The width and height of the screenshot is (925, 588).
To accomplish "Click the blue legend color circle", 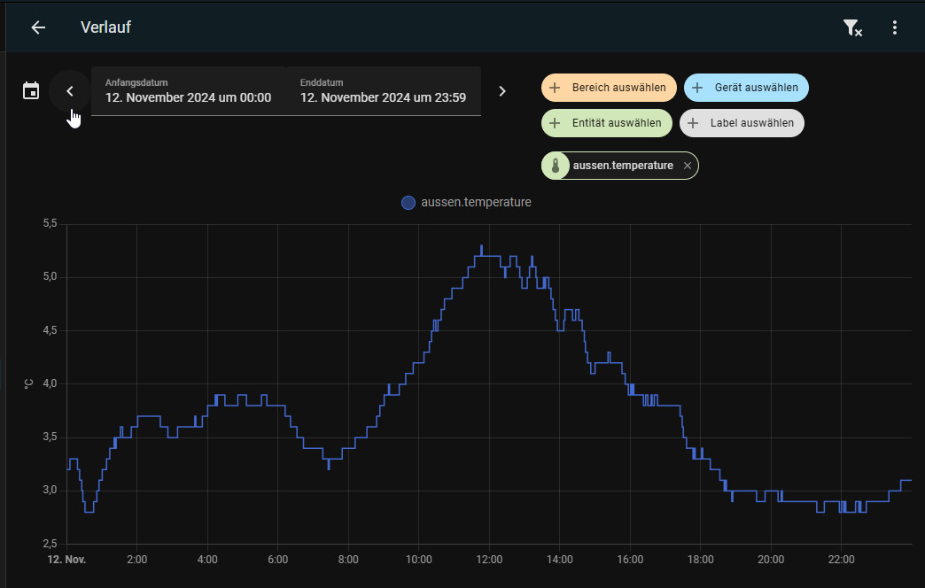I will click(x=408, y=203).
